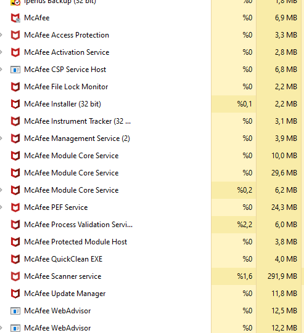Image resolution: width=304 pixels, height=333 pixels.
Task: Click the McAfee Scanner service shield icon
Action: coord(15,276)
